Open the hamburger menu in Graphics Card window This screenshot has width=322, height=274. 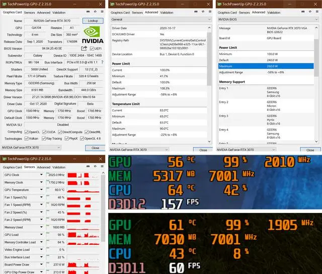coord(102,12)
